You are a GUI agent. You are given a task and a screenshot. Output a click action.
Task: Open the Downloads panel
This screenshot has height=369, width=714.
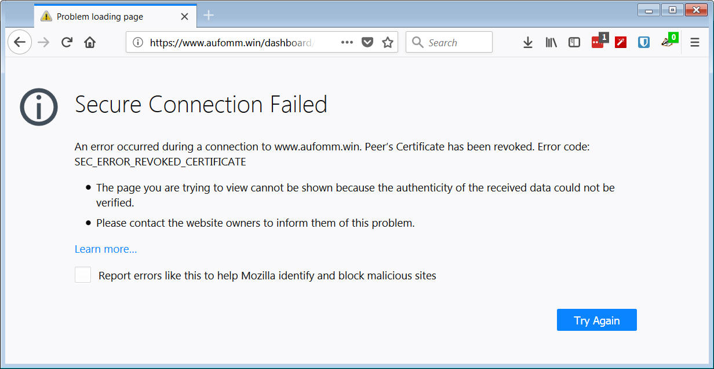527,42
